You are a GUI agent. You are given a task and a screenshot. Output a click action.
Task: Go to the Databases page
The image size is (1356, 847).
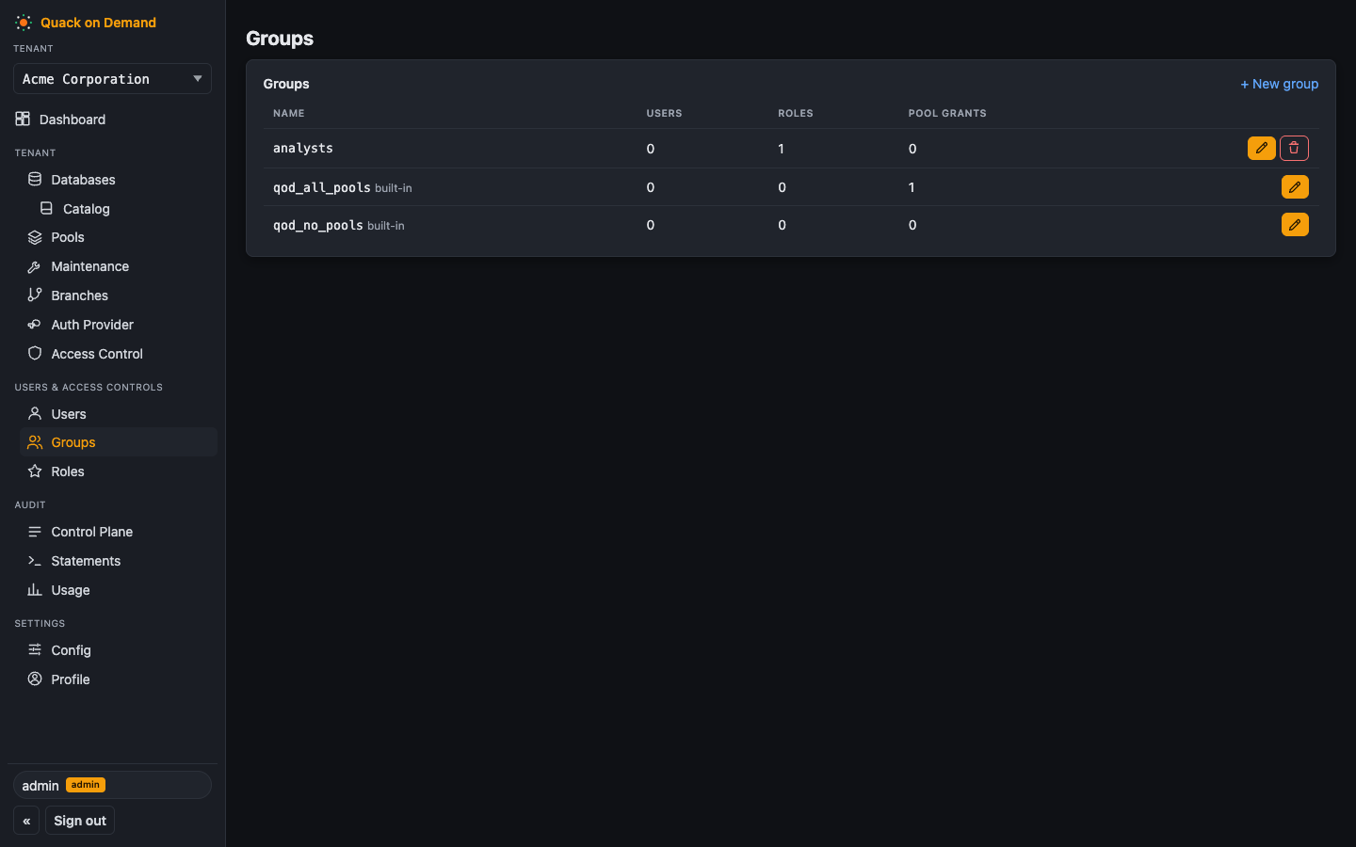coord(118,180)
